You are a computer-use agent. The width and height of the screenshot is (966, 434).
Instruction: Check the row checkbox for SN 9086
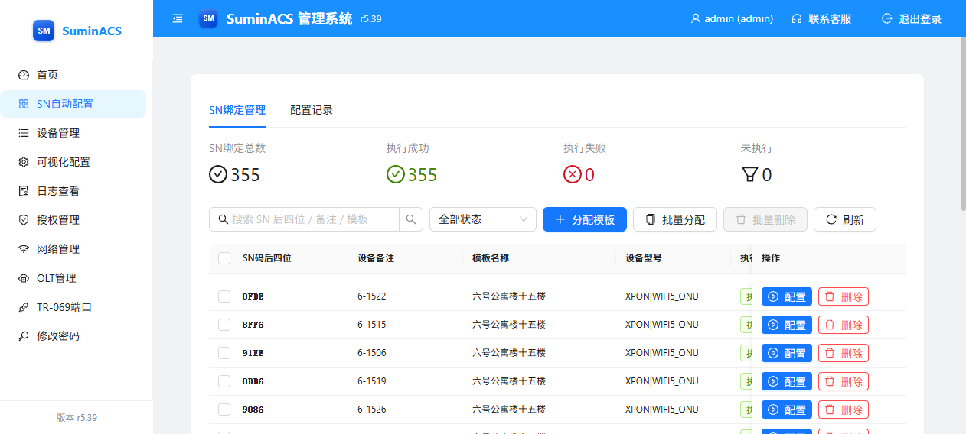coord(224,410)
